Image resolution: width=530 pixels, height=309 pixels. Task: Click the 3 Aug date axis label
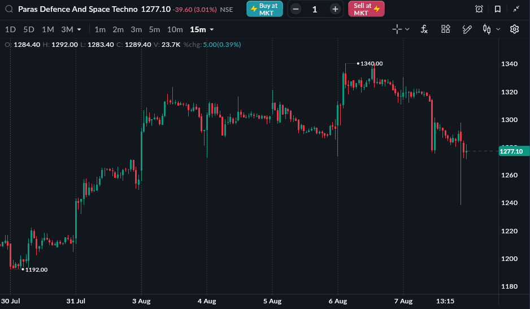(x=141, y=301)
